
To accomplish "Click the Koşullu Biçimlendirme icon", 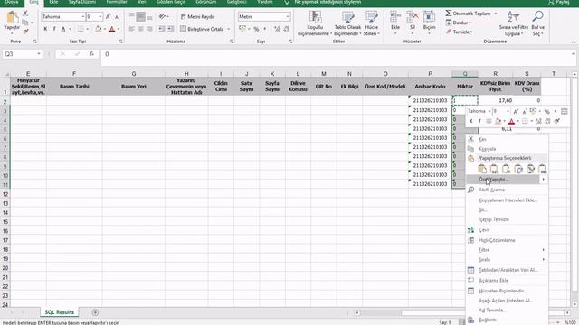I will point(315,17).
